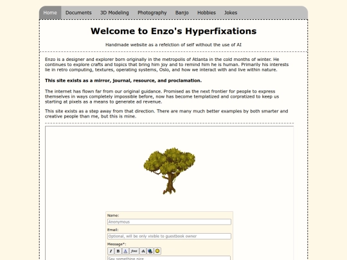Select the Banjo tab
Viewport: 347px width, 260px height.
coord(182,13)
